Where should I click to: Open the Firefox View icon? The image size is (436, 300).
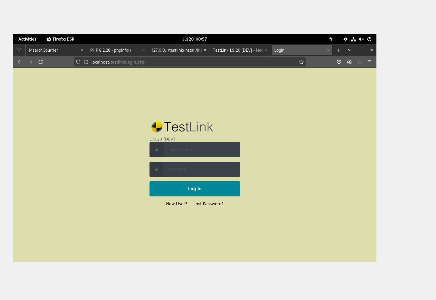point(19,50)
